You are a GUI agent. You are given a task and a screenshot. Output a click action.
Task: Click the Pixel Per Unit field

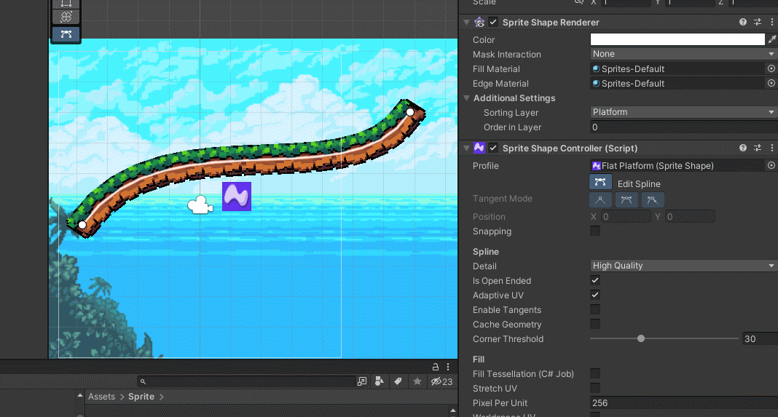(x=684, y=403)
